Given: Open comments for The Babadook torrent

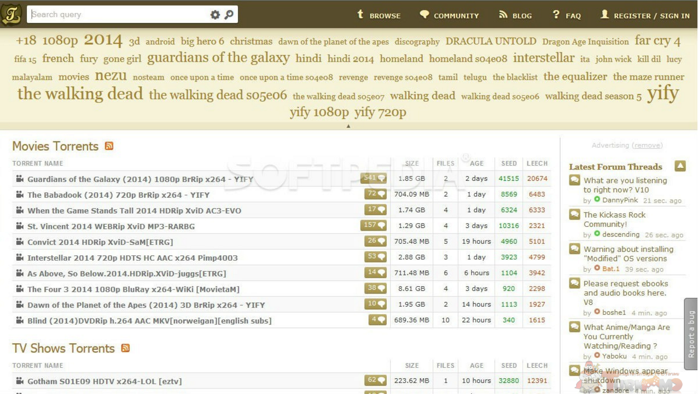Looking at the screenshot, I should [x=376, y=194].
